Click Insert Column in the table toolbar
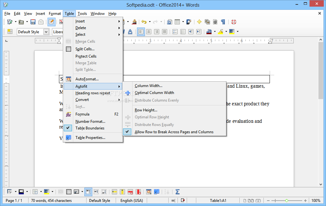The width and height of the screenshot is (326, 206). (122, 192)
